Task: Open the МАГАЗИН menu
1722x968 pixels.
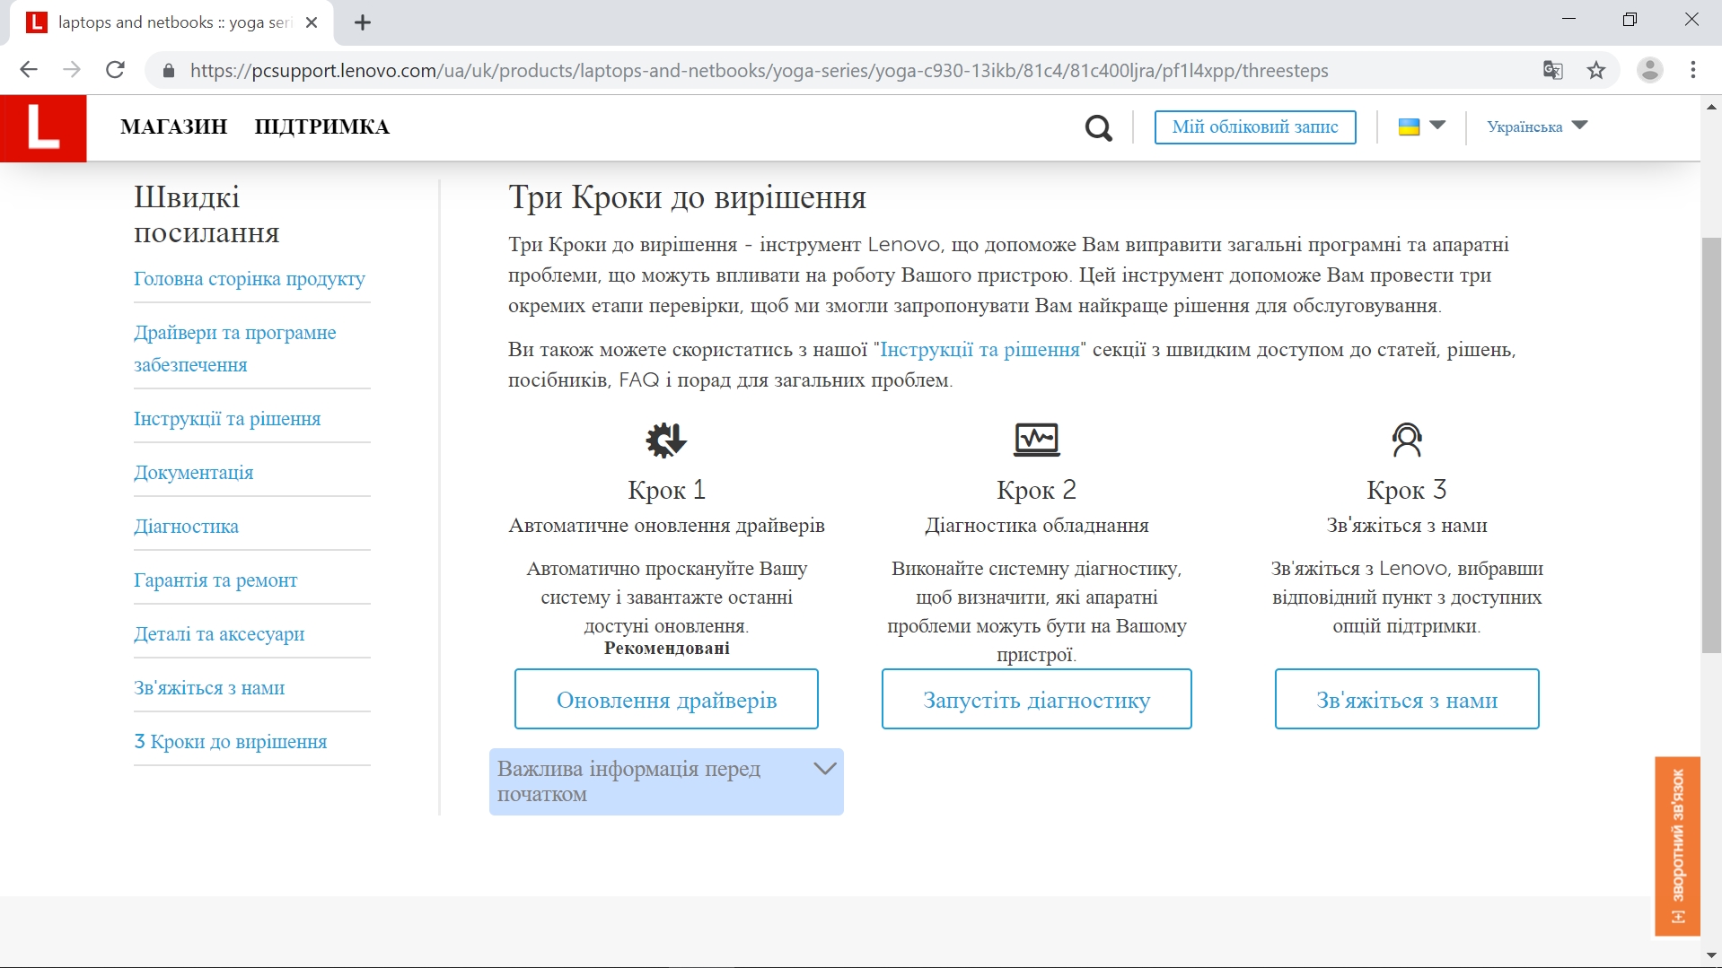Action: click(x=174, y=126)
